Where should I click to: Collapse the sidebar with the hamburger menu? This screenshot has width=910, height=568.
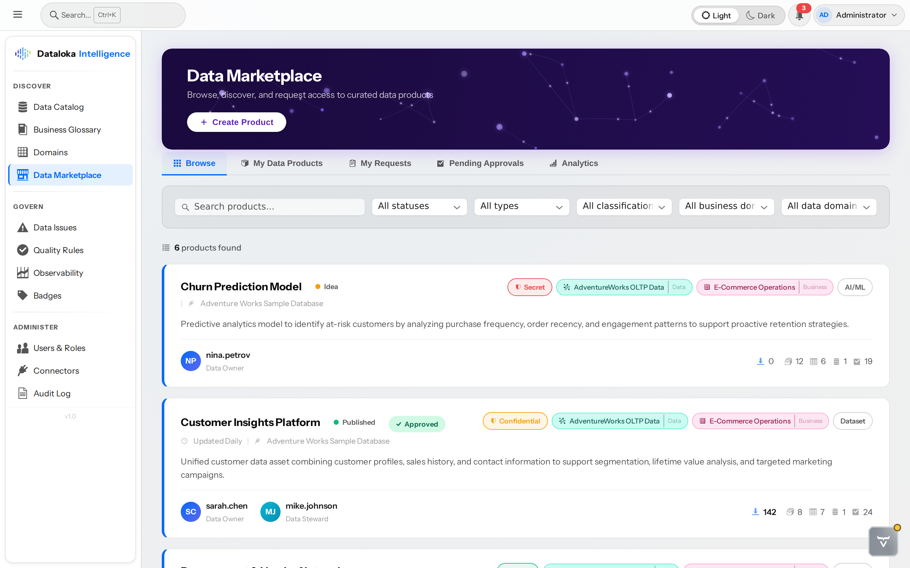18,14
